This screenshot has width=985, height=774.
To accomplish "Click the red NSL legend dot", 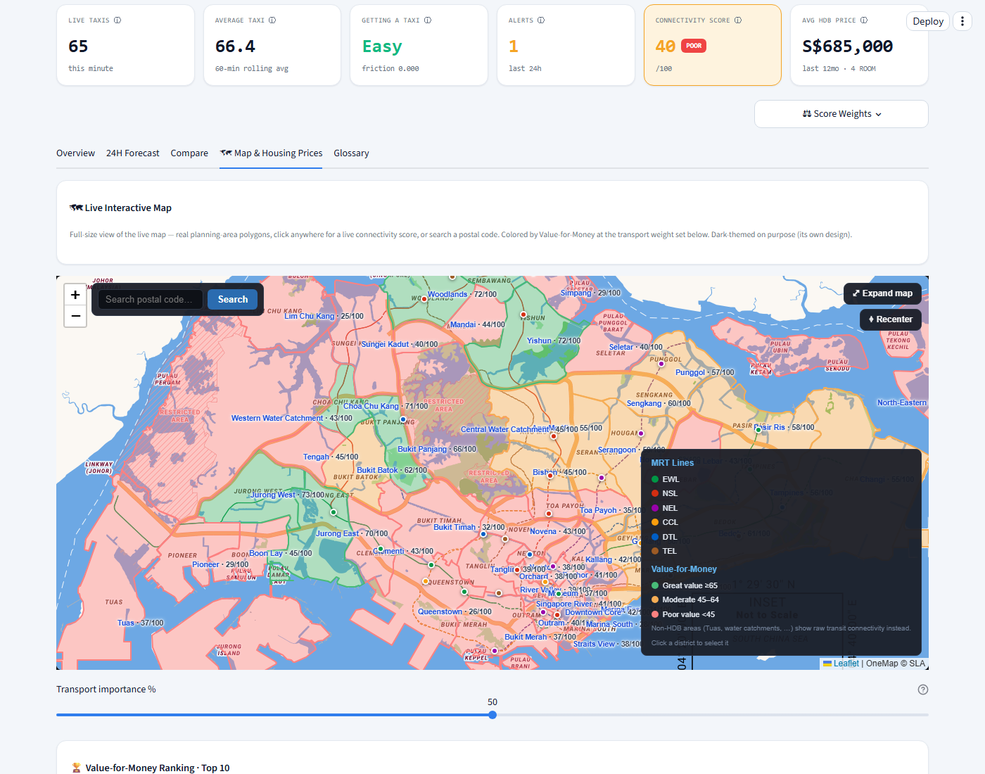I will [655, 493].
